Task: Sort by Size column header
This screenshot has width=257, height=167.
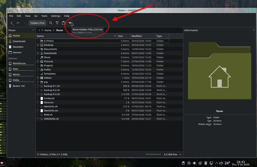Action: click(x=124, y=36)
